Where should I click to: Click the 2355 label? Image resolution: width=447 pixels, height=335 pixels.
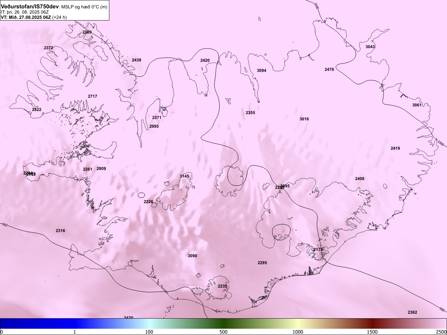pos(250,113)
